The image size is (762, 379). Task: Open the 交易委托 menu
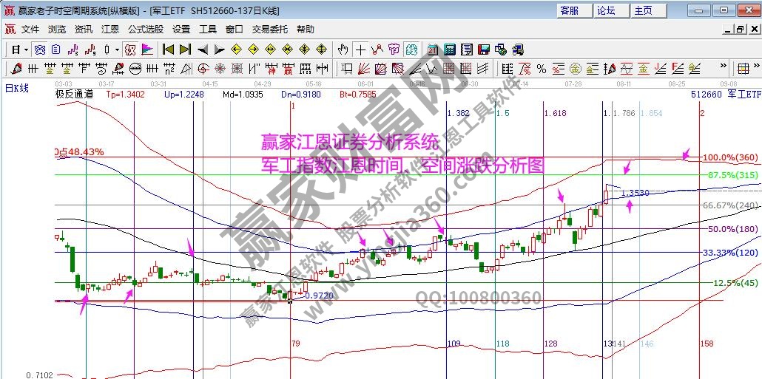tap(269, 30)
